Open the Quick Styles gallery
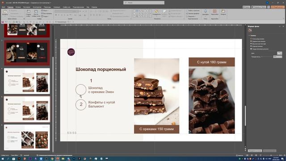 [x=164, y=13]
